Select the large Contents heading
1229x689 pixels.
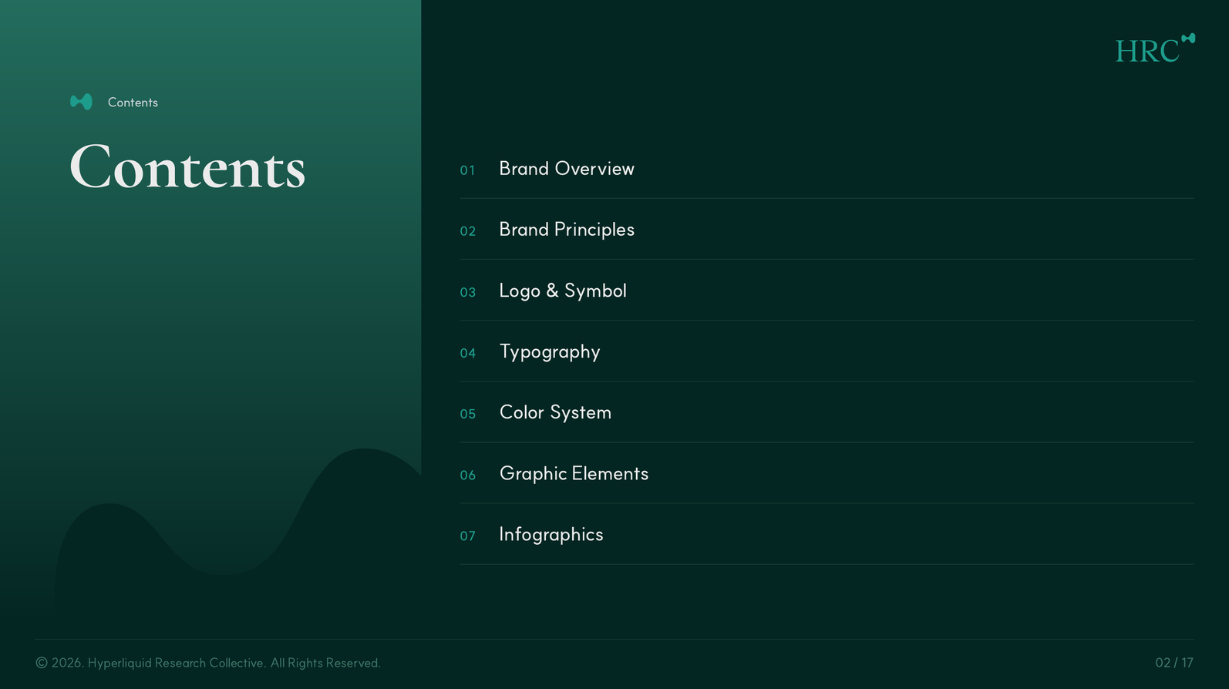click(187, 166)
